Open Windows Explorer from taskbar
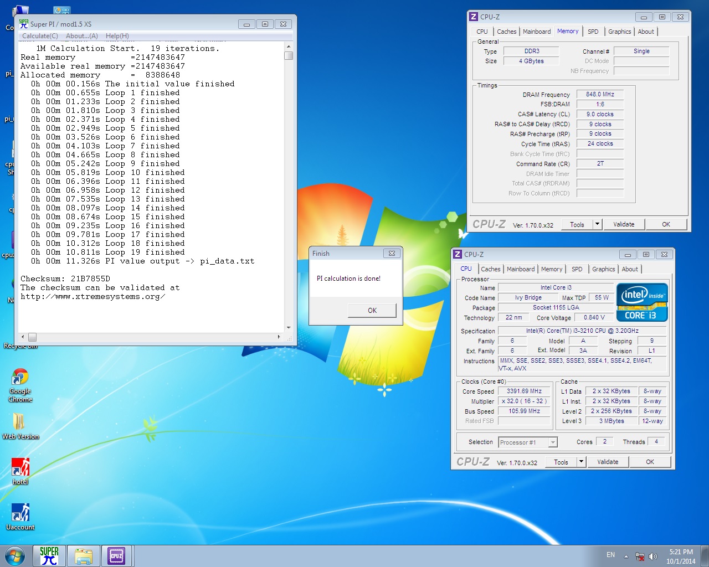709x567 pixels. click(x=84, y=556)
